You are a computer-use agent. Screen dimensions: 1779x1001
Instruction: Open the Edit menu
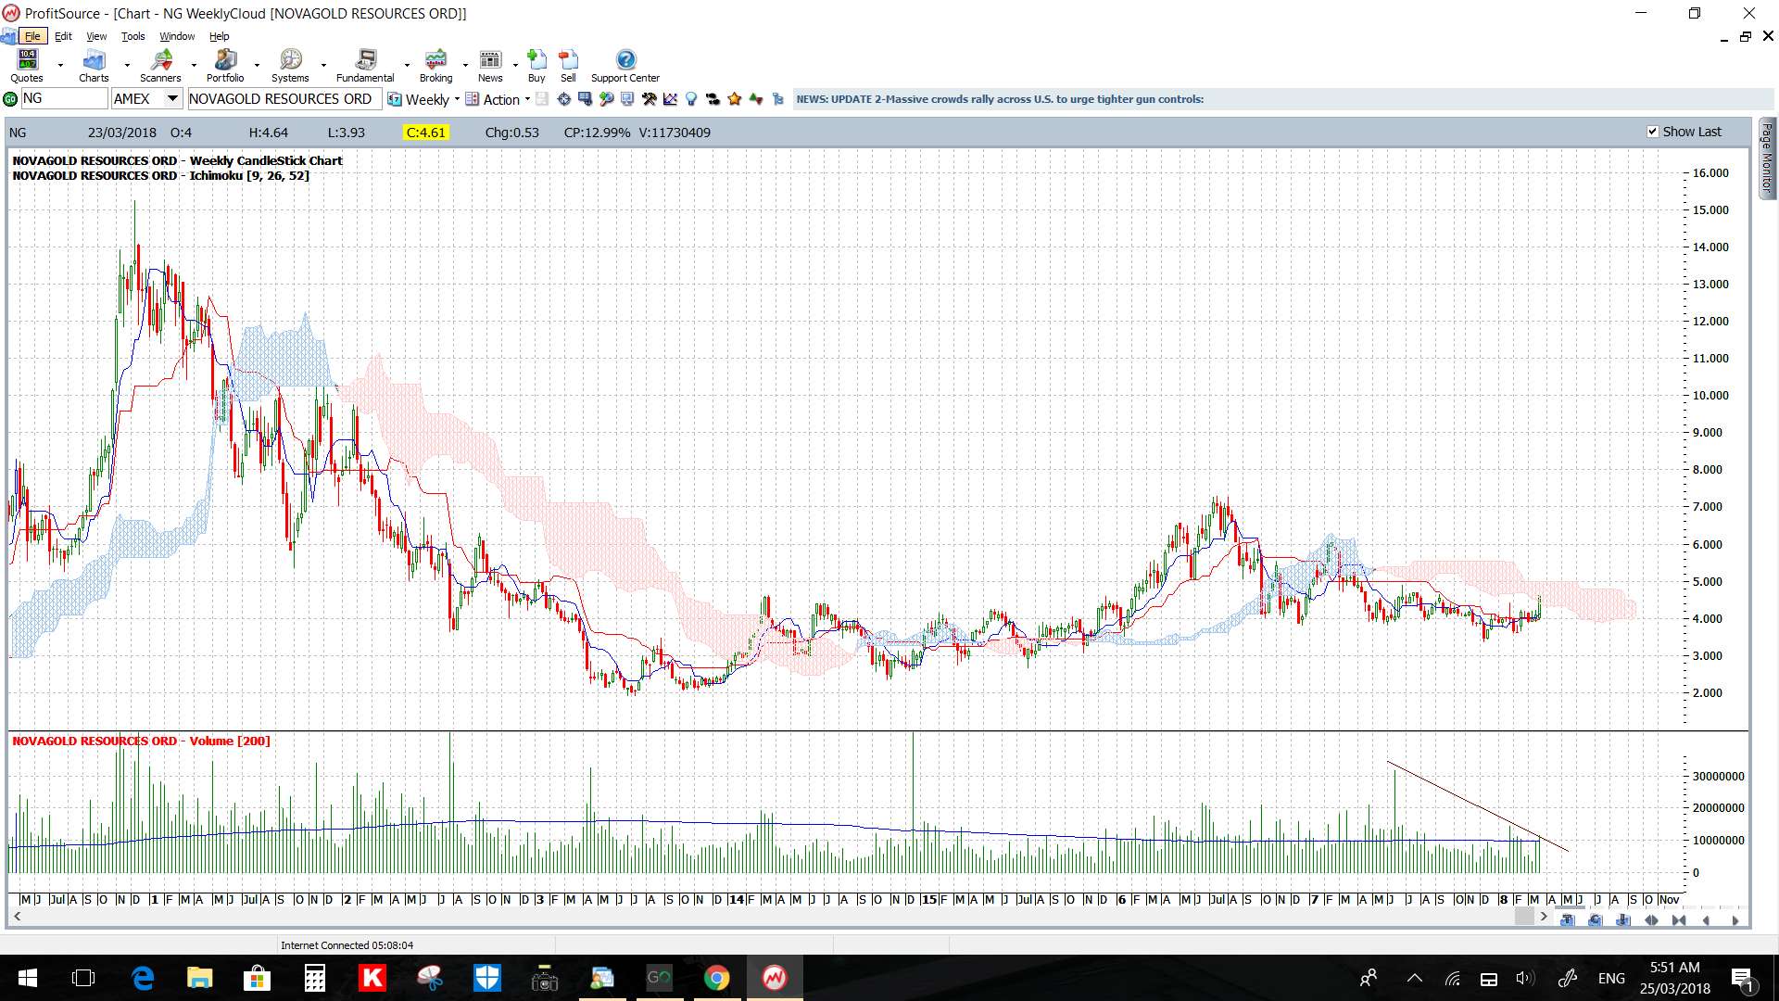click(x=63, y=36)
